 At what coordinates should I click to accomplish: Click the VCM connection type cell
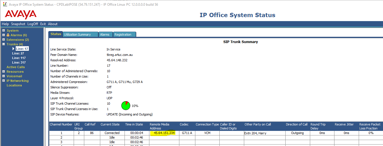coord(207,133)
